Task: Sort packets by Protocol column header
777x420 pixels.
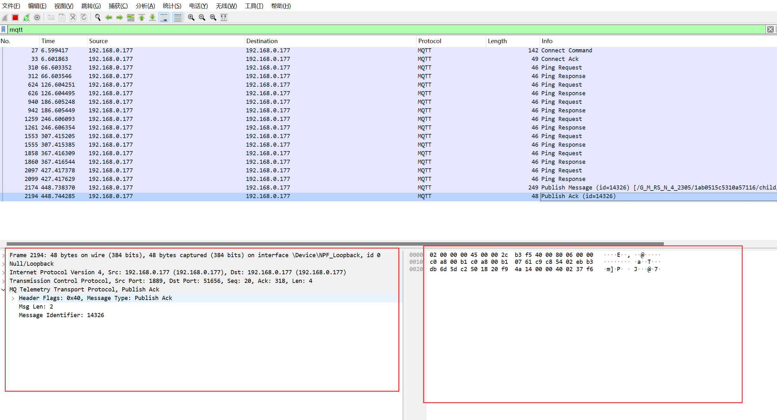Action: click(429, 41)
